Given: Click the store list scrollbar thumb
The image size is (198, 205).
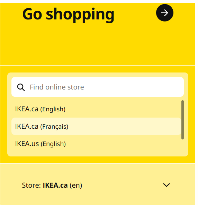Looking at the screenshot, I should (x=182, y=120).
